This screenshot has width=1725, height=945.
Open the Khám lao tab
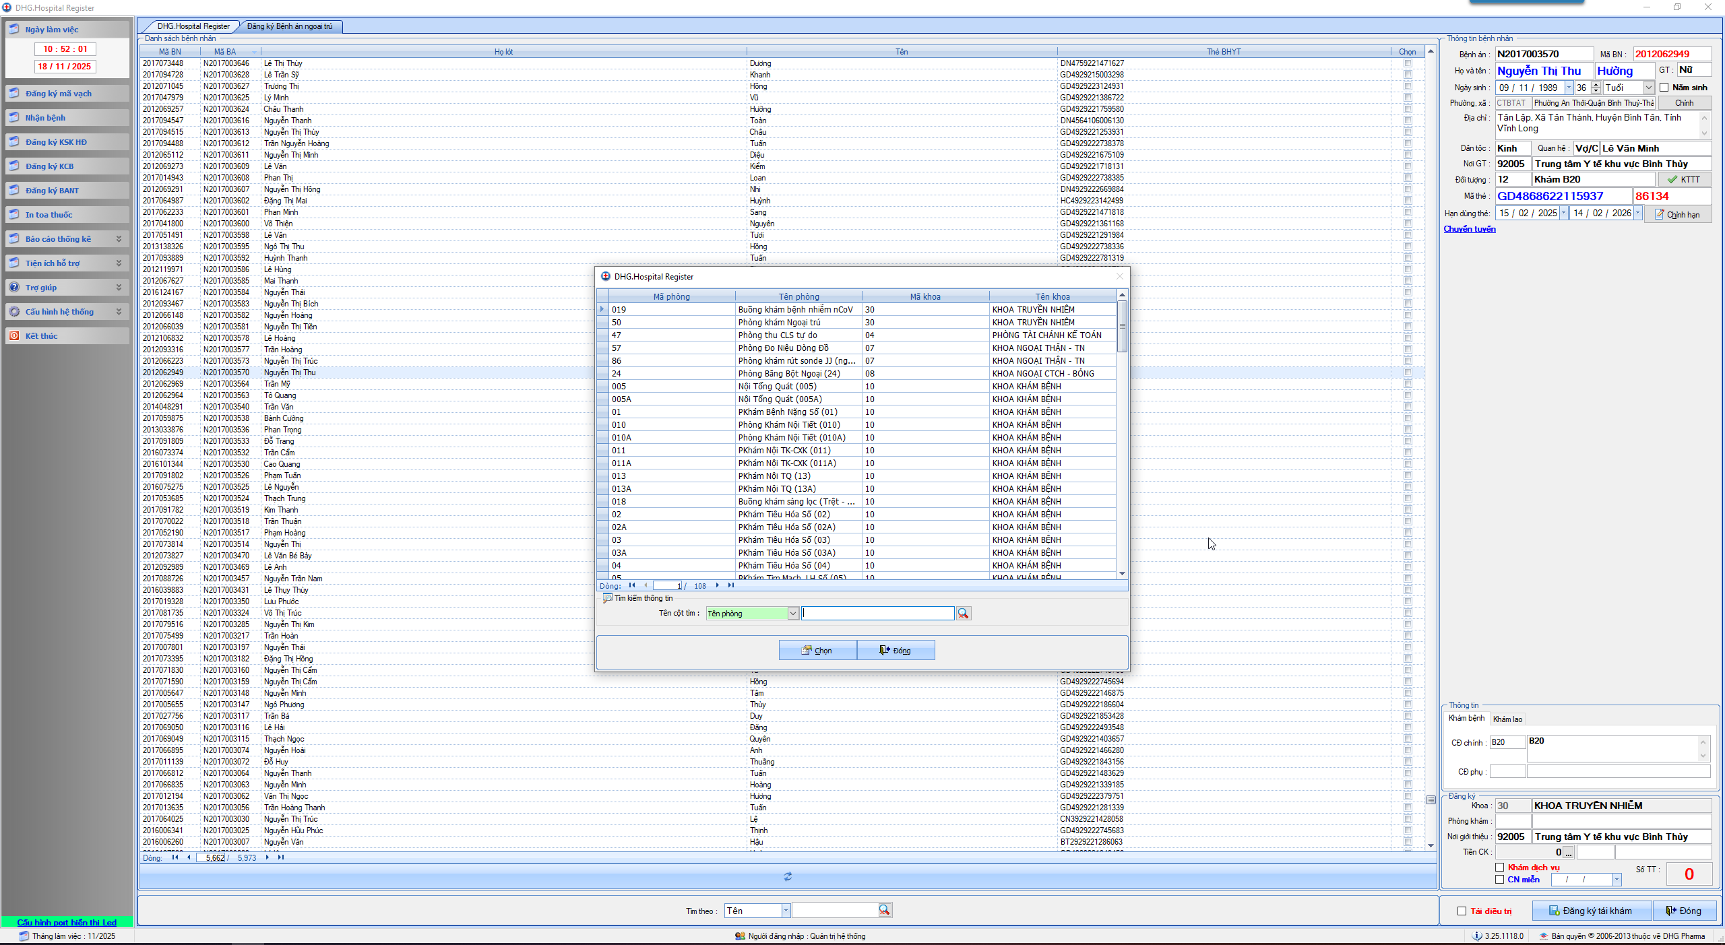click(1507, 719)
